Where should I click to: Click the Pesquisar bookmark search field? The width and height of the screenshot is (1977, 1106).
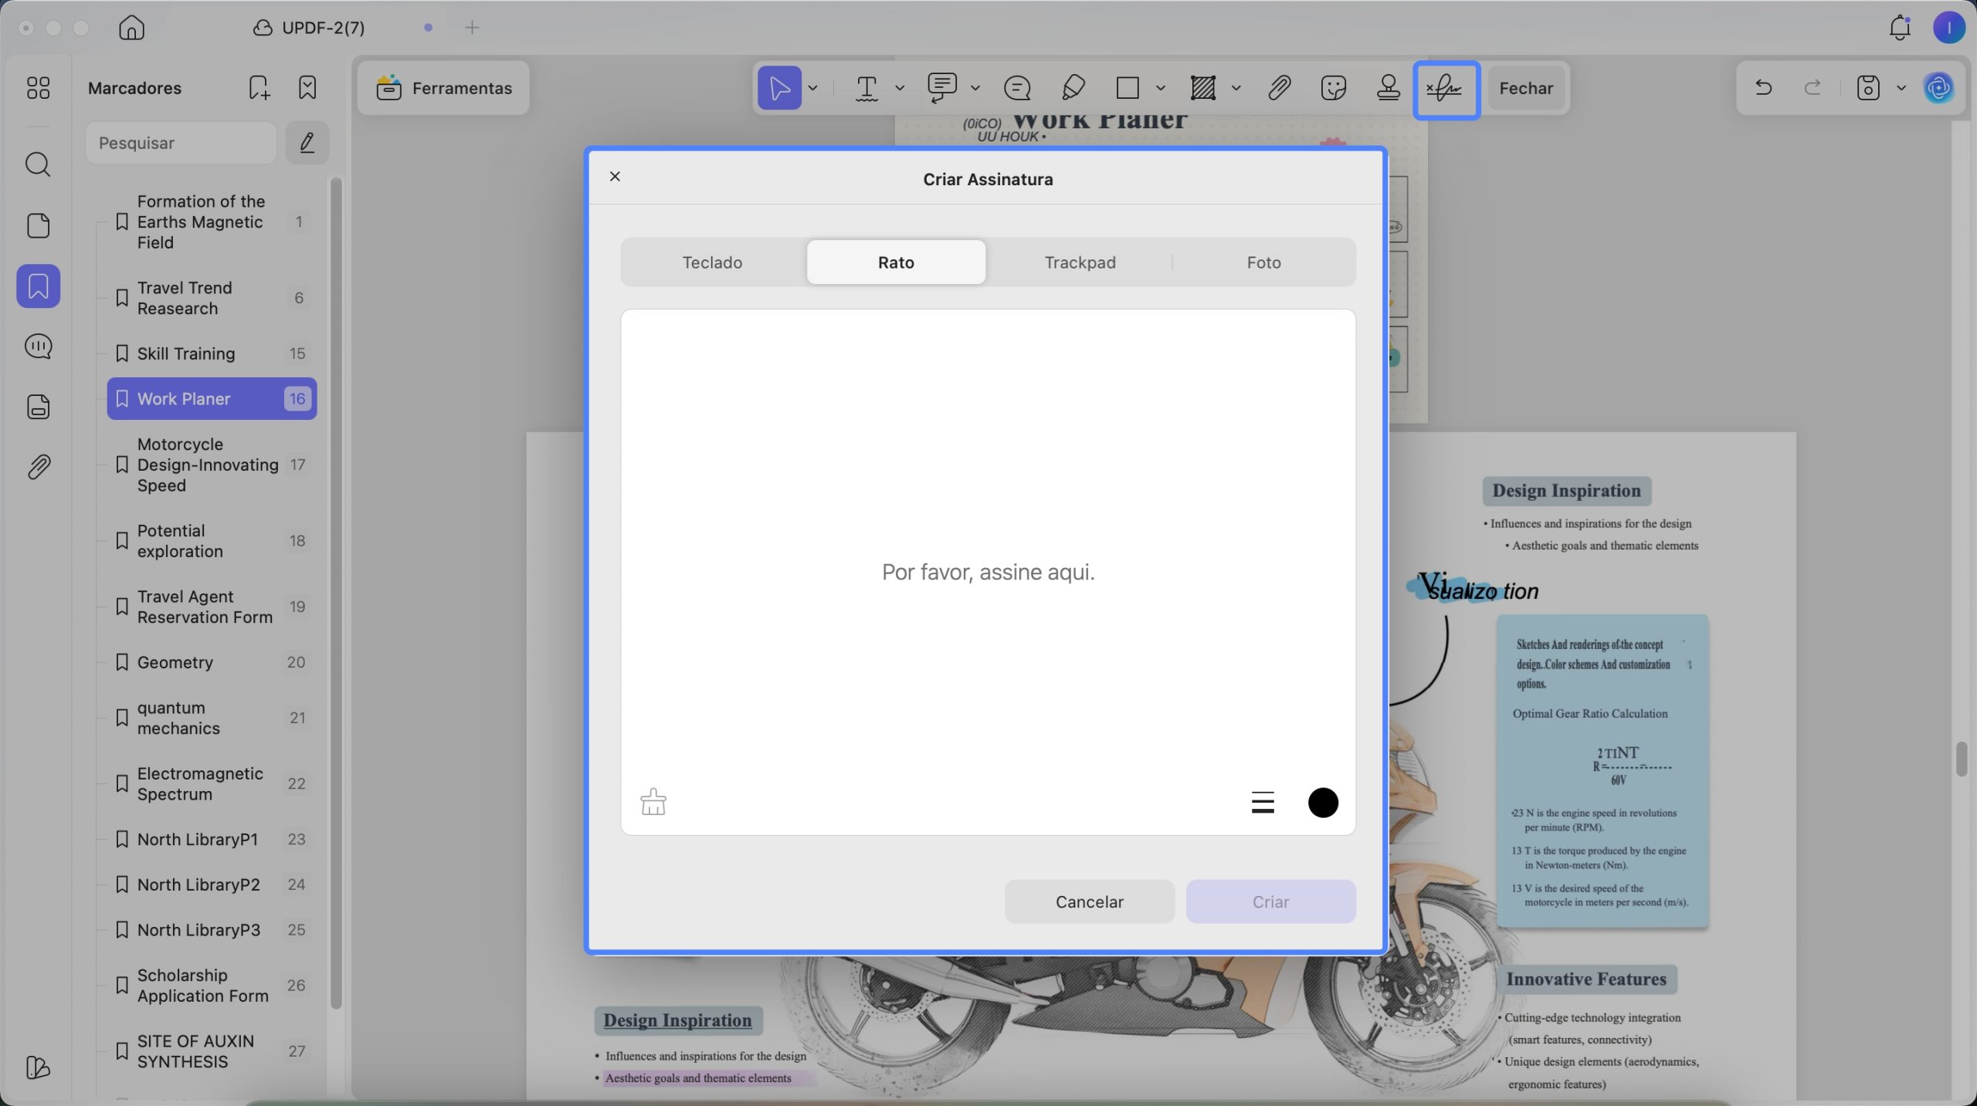181,143
